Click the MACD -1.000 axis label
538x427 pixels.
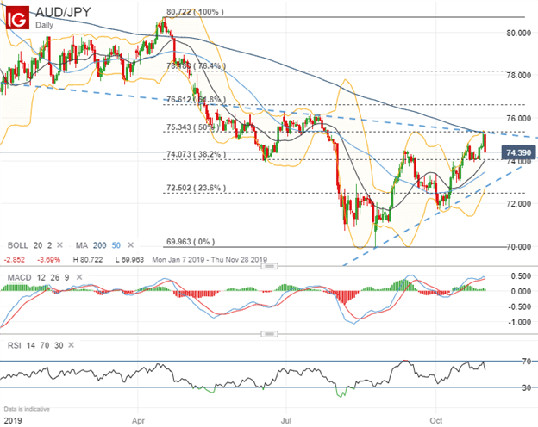click(520, 322)
